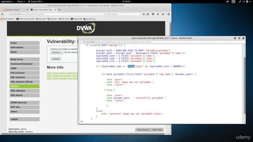Open the About page in sidebar

pyautogui.click(x=25, y=112)
